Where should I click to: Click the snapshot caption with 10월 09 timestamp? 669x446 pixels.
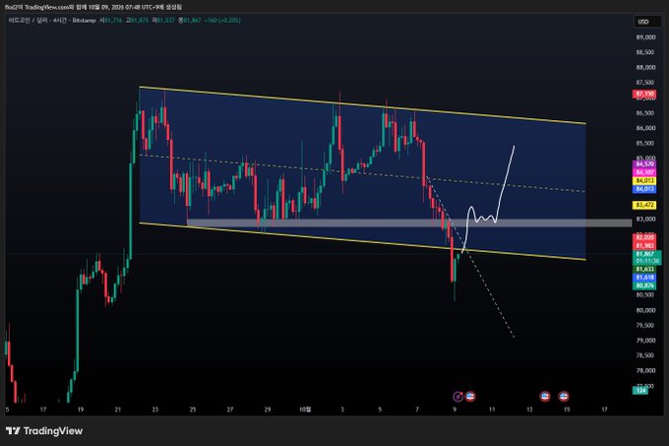[x=93, y=7]
